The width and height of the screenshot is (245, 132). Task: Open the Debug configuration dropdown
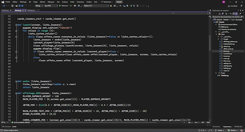pos(39,6)
